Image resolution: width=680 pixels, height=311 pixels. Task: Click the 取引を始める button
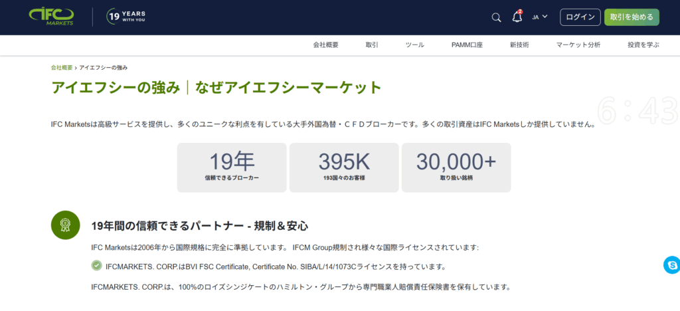click(632, 17)
